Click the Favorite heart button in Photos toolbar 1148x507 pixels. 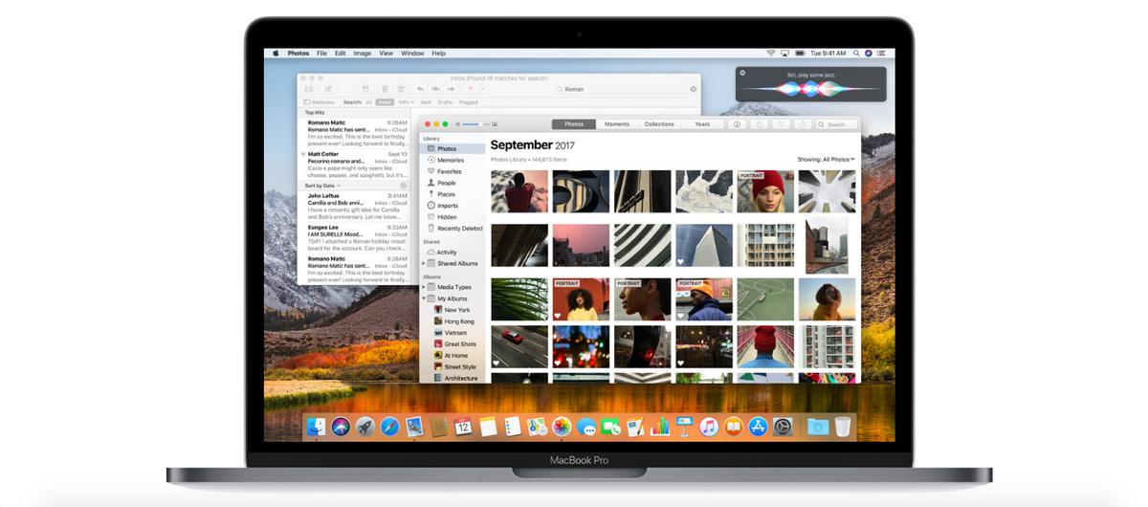[x=782, y=124]
